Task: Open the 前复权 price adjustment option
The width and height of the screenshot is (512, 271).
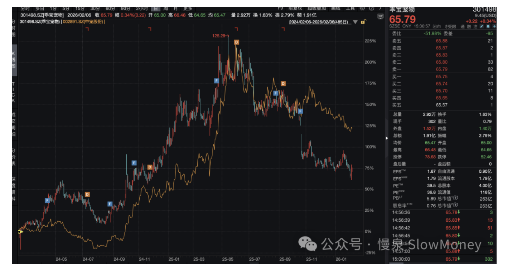Action: [295, 8]
